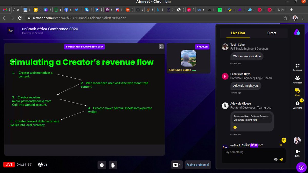Open the Questions panel icon

(297, 104)
